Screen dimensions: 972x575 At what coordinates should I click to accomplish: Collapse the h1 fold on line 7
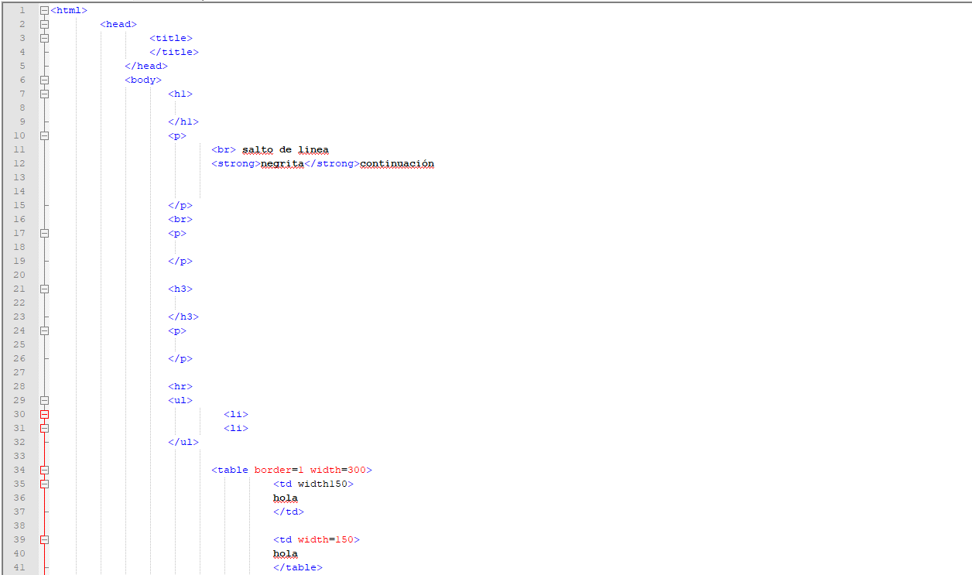[x=44, y=94]
